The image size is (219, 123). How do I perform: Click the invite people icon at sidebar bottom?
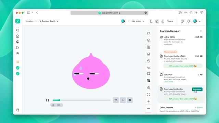[x=17, y=110]
